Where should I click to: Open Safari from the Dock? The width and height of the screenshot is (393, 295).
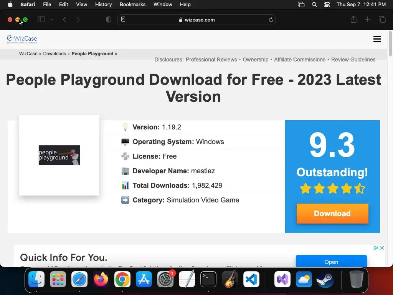click(79, 279)
